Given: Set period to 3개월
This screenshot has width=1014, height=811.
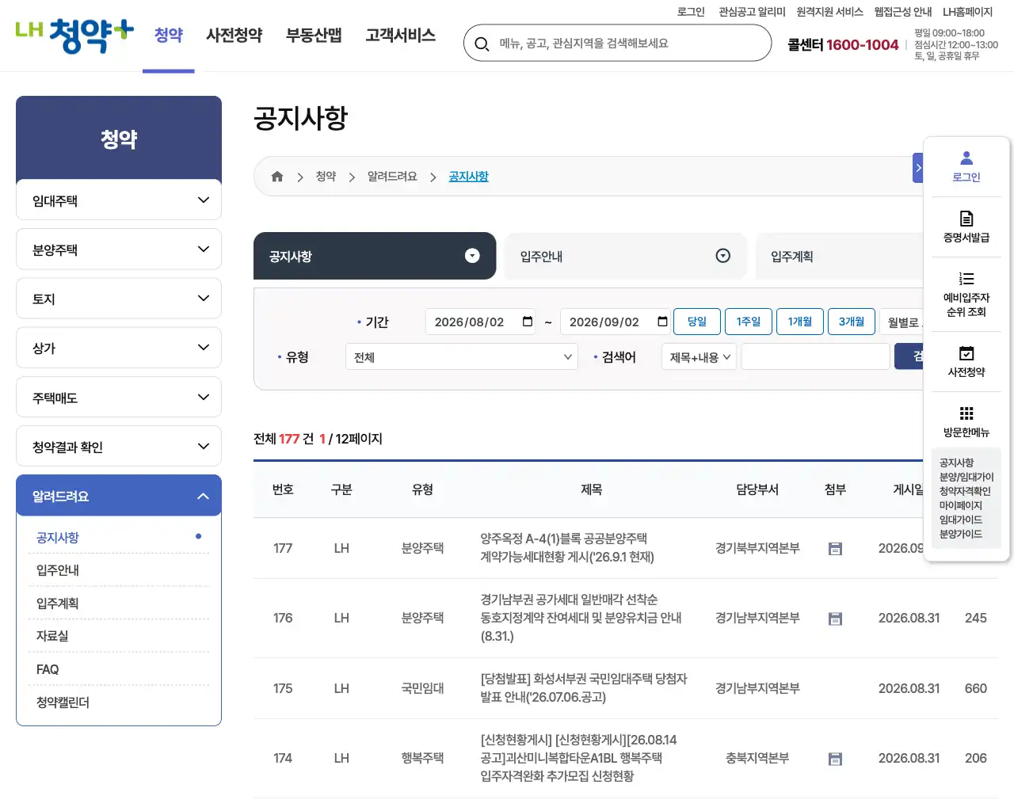Looking at the screenshot, I should [x=852, y=322].
